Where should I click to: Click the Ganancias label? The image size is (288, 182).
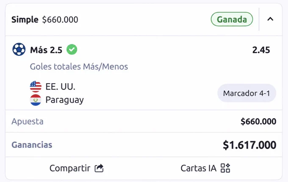[32, 145]
